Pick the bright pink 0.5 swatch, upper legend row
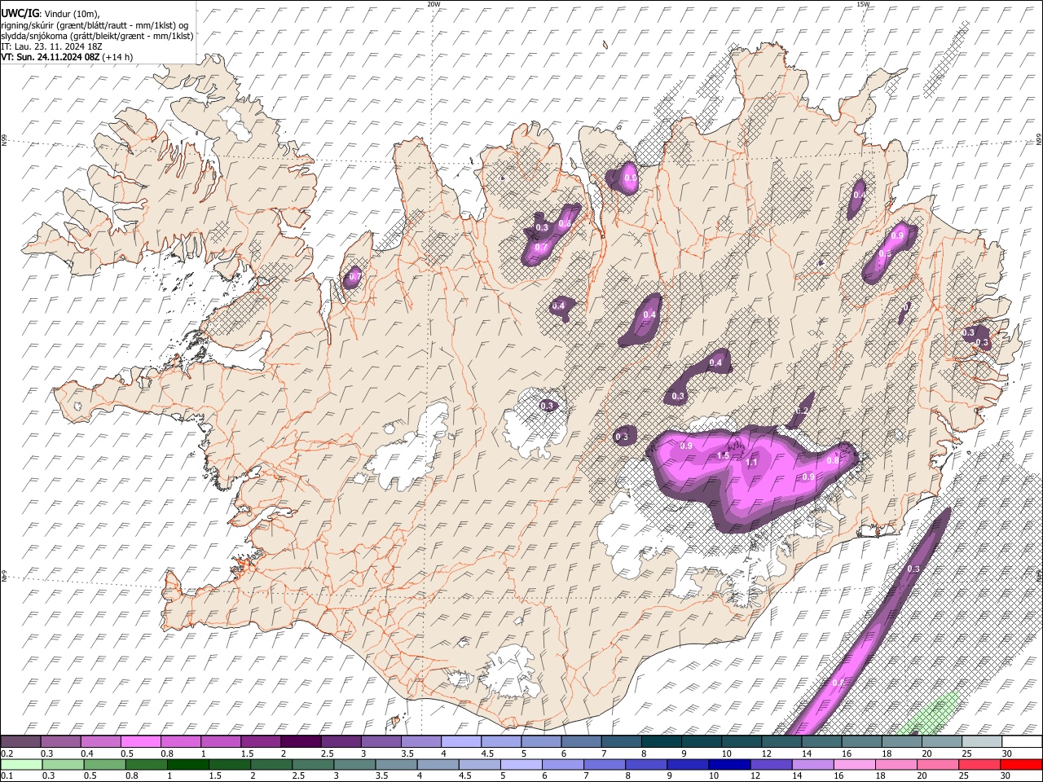Image resolution: width=1043 pixels, height=782 pixels. 140,742
